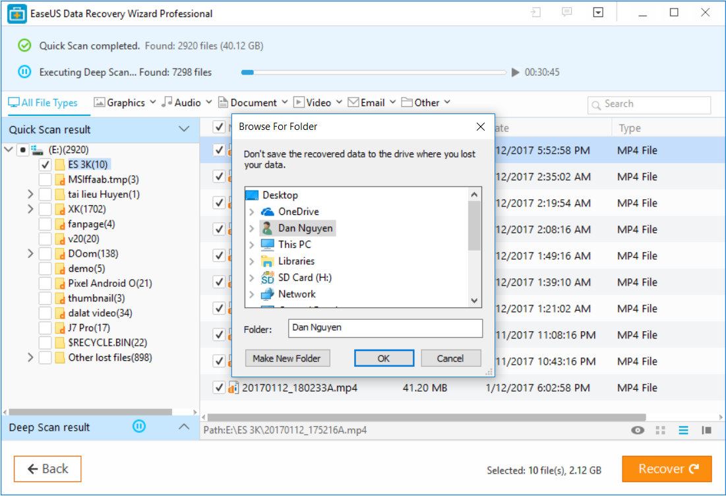This screenshot has width=726, height=496.
Task: Open the feedback chat icon in title bar
Action: pos(566,12)
